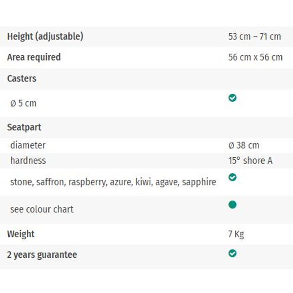Select the 53 cm – 71 cm value
This screenshot has width=293, height=293.
pos(254,37)
